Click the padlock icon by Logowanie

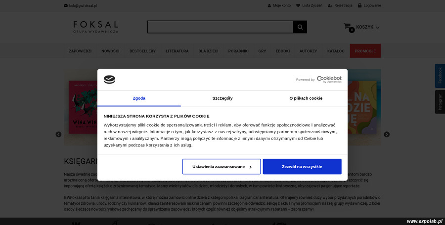click(x=359, y=5)
